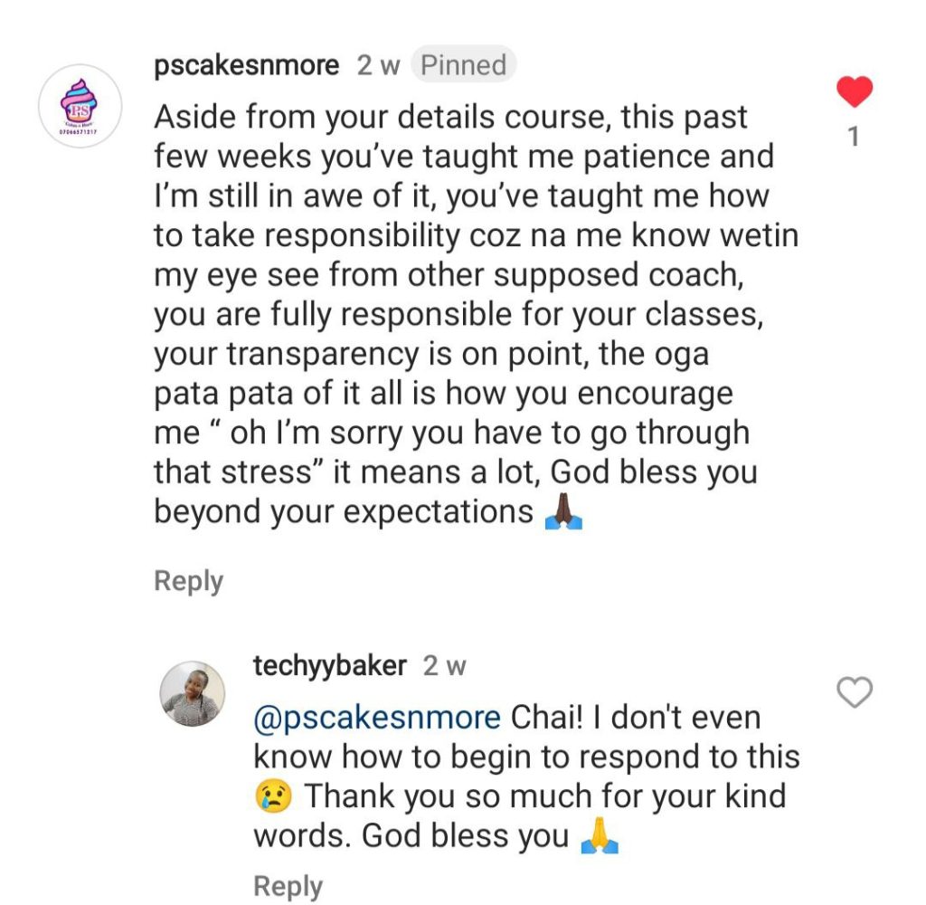The width and height of the screenshot is (926, 905).
Task: Click "Thank you so much for your kind" in the reply
Action: 544,797
